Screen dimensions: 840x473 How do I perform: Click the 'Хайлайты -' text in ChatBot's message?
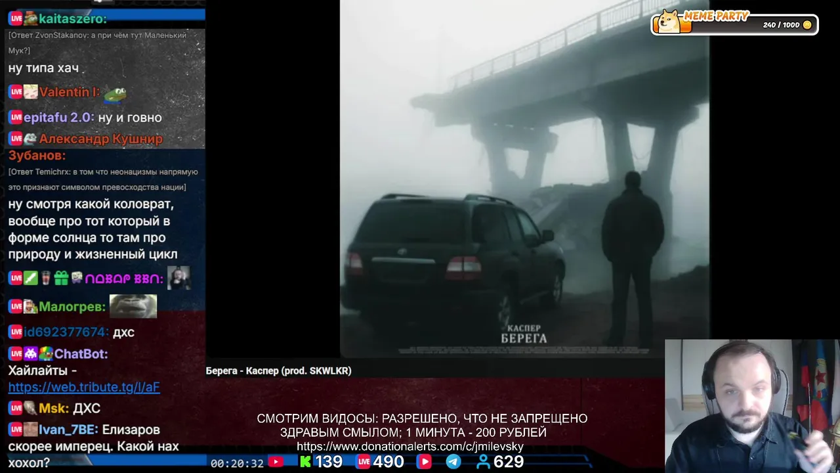(43, 371)
